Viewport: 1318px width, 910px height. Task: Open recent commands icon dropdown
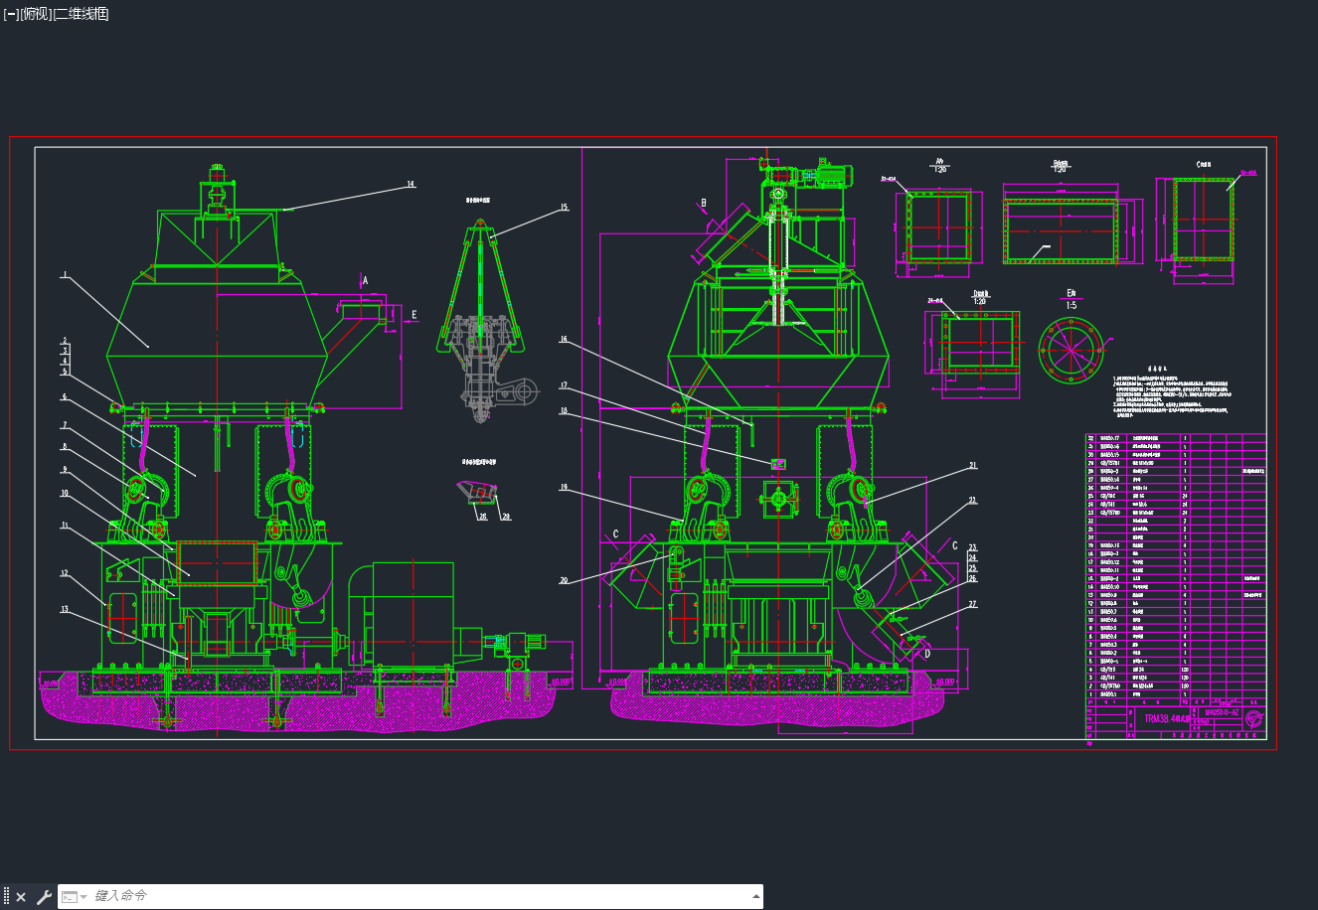click(74, 896)
